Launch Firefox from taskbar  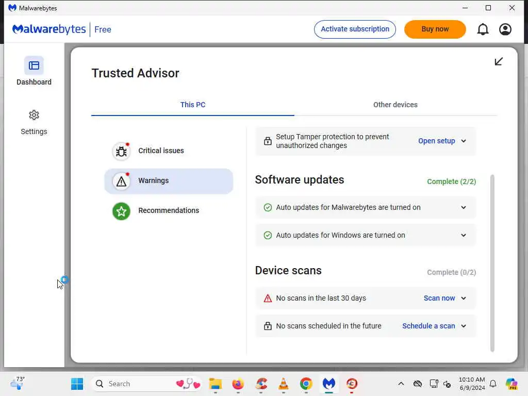(238, 384)
